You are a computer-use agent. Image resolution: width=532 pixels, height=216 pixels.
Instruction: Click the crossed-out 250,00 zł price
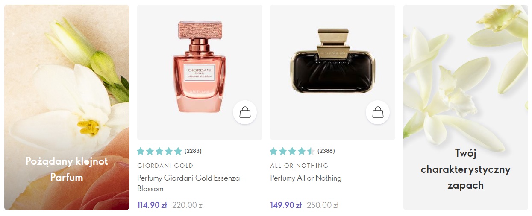[x=323, y=205]
